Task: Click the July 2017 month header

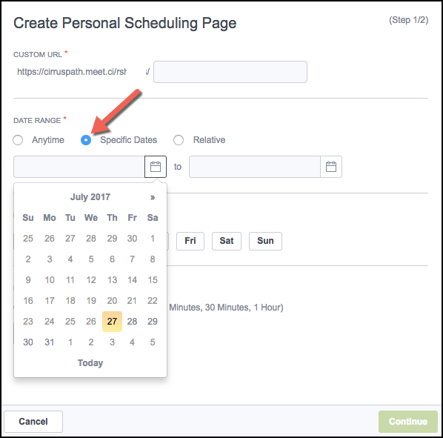Action: [x=90, y=197]
